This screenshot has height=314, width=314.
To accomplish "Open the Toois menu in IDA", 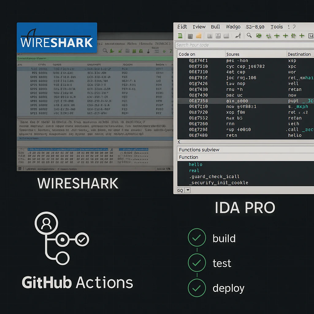I will coord(277,27).
